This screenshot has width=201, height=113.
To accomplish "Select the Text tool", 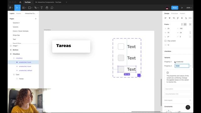I will (42, 8).
